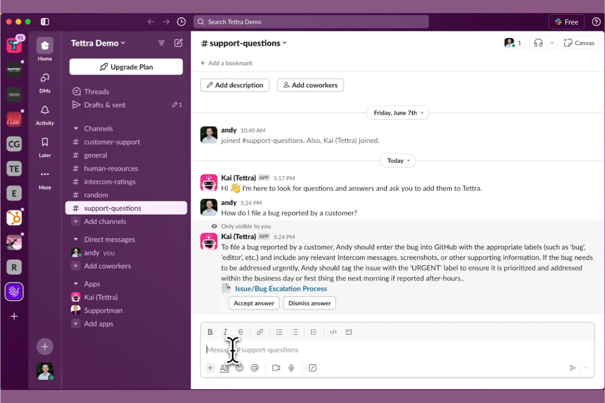The height and width of the screenshot is (403, 605).
Task: Open the Issue/Bug Escalation Process link
Action: [x=281, y=289]
